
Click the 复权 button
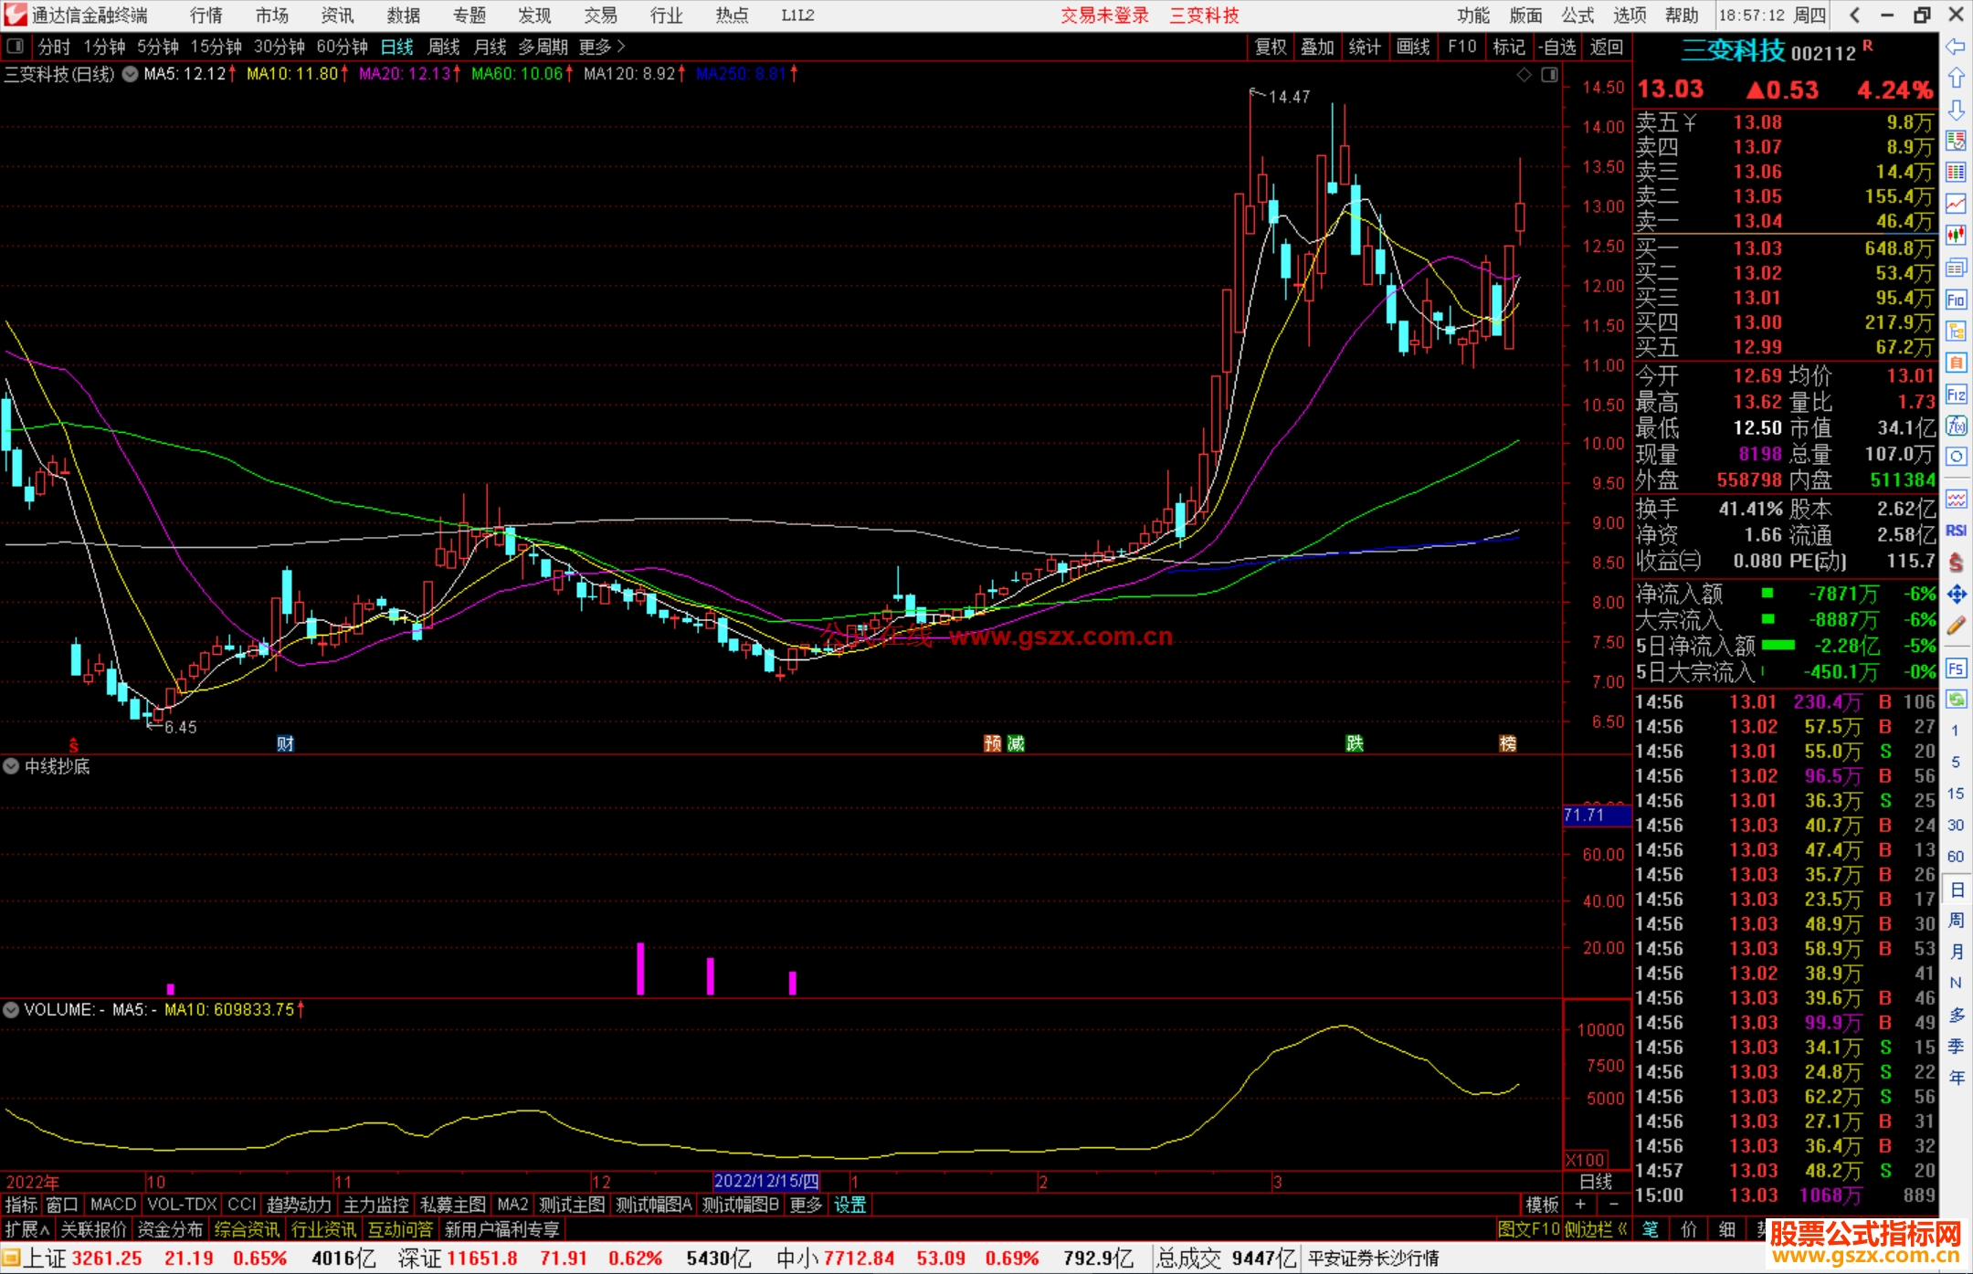(x=1270, y=47)
